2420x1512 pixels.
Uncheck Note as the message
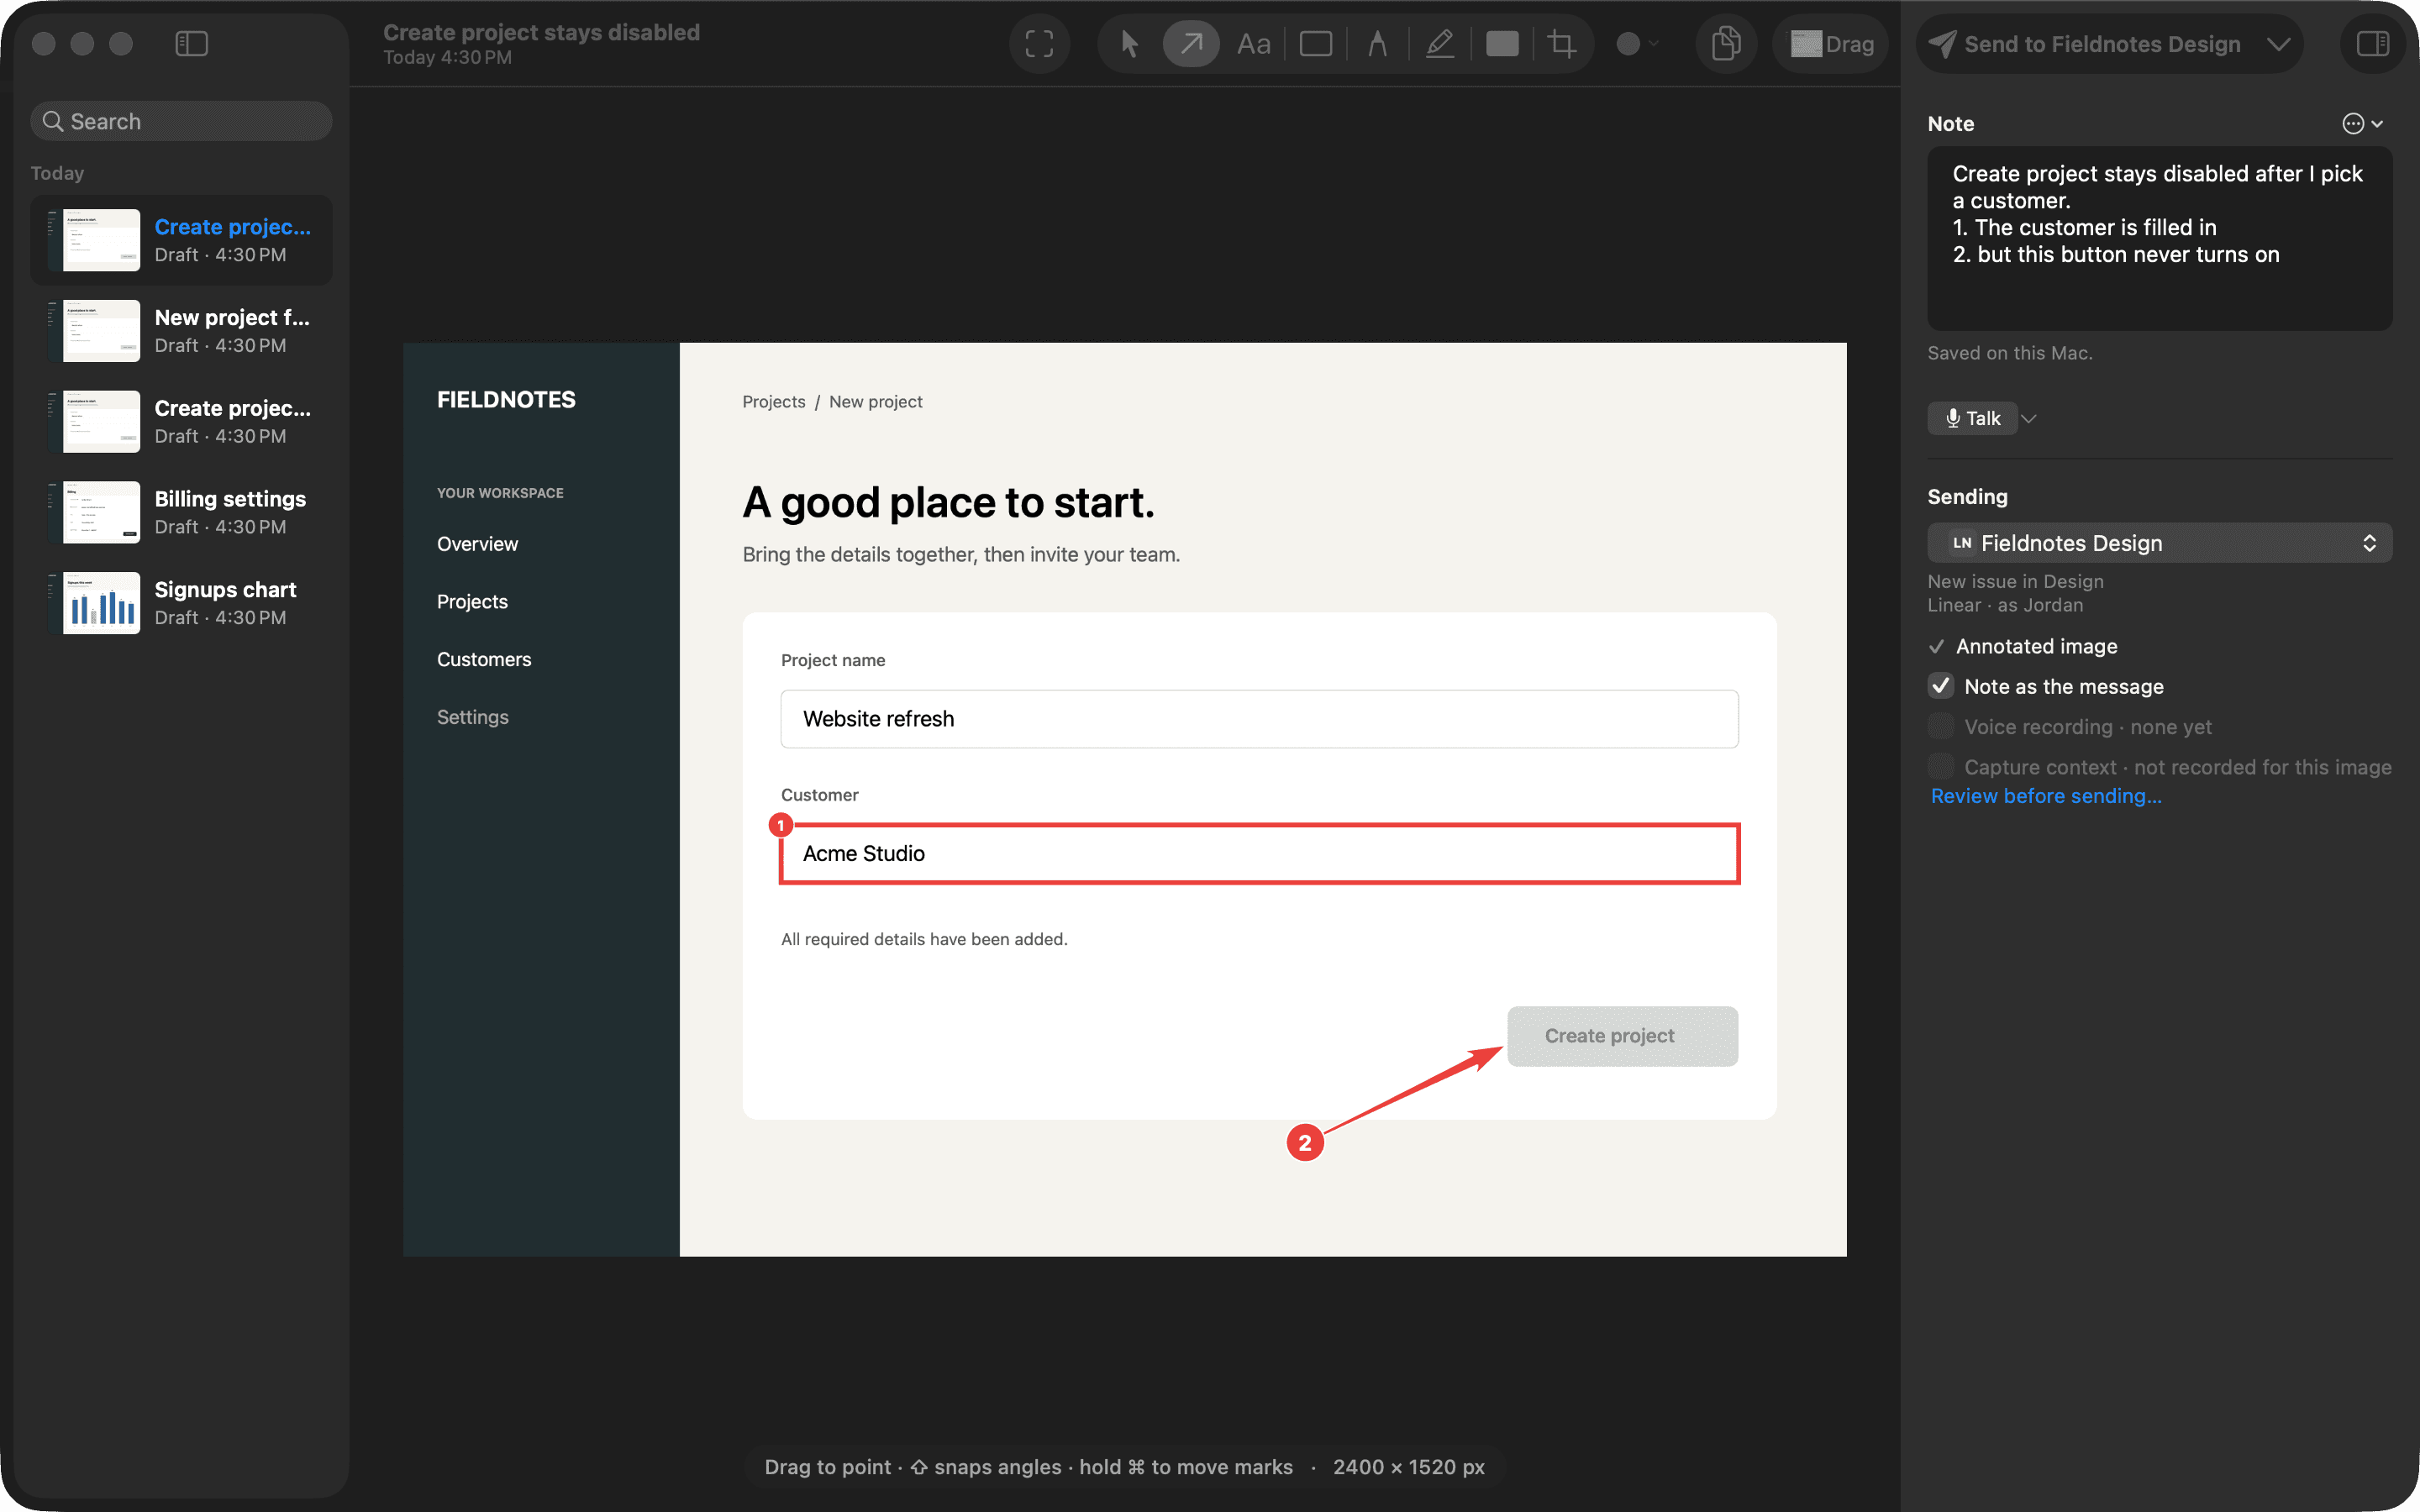point(1941,686)
